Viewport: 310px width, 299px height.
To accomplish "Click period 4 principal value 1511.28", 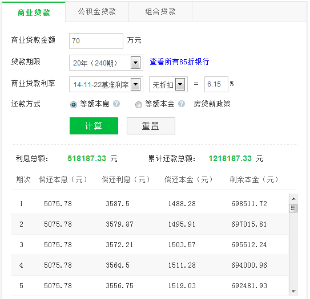I will (182, 265).
